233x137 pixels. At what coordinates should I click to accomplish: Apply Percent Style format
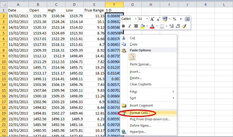coord(174,19)
